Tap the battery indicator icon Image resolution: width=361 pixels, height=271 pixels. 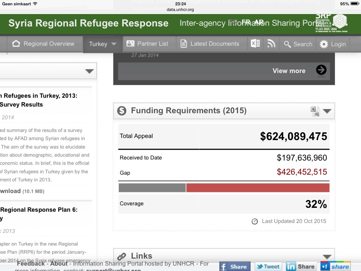[x=355, y=4]
